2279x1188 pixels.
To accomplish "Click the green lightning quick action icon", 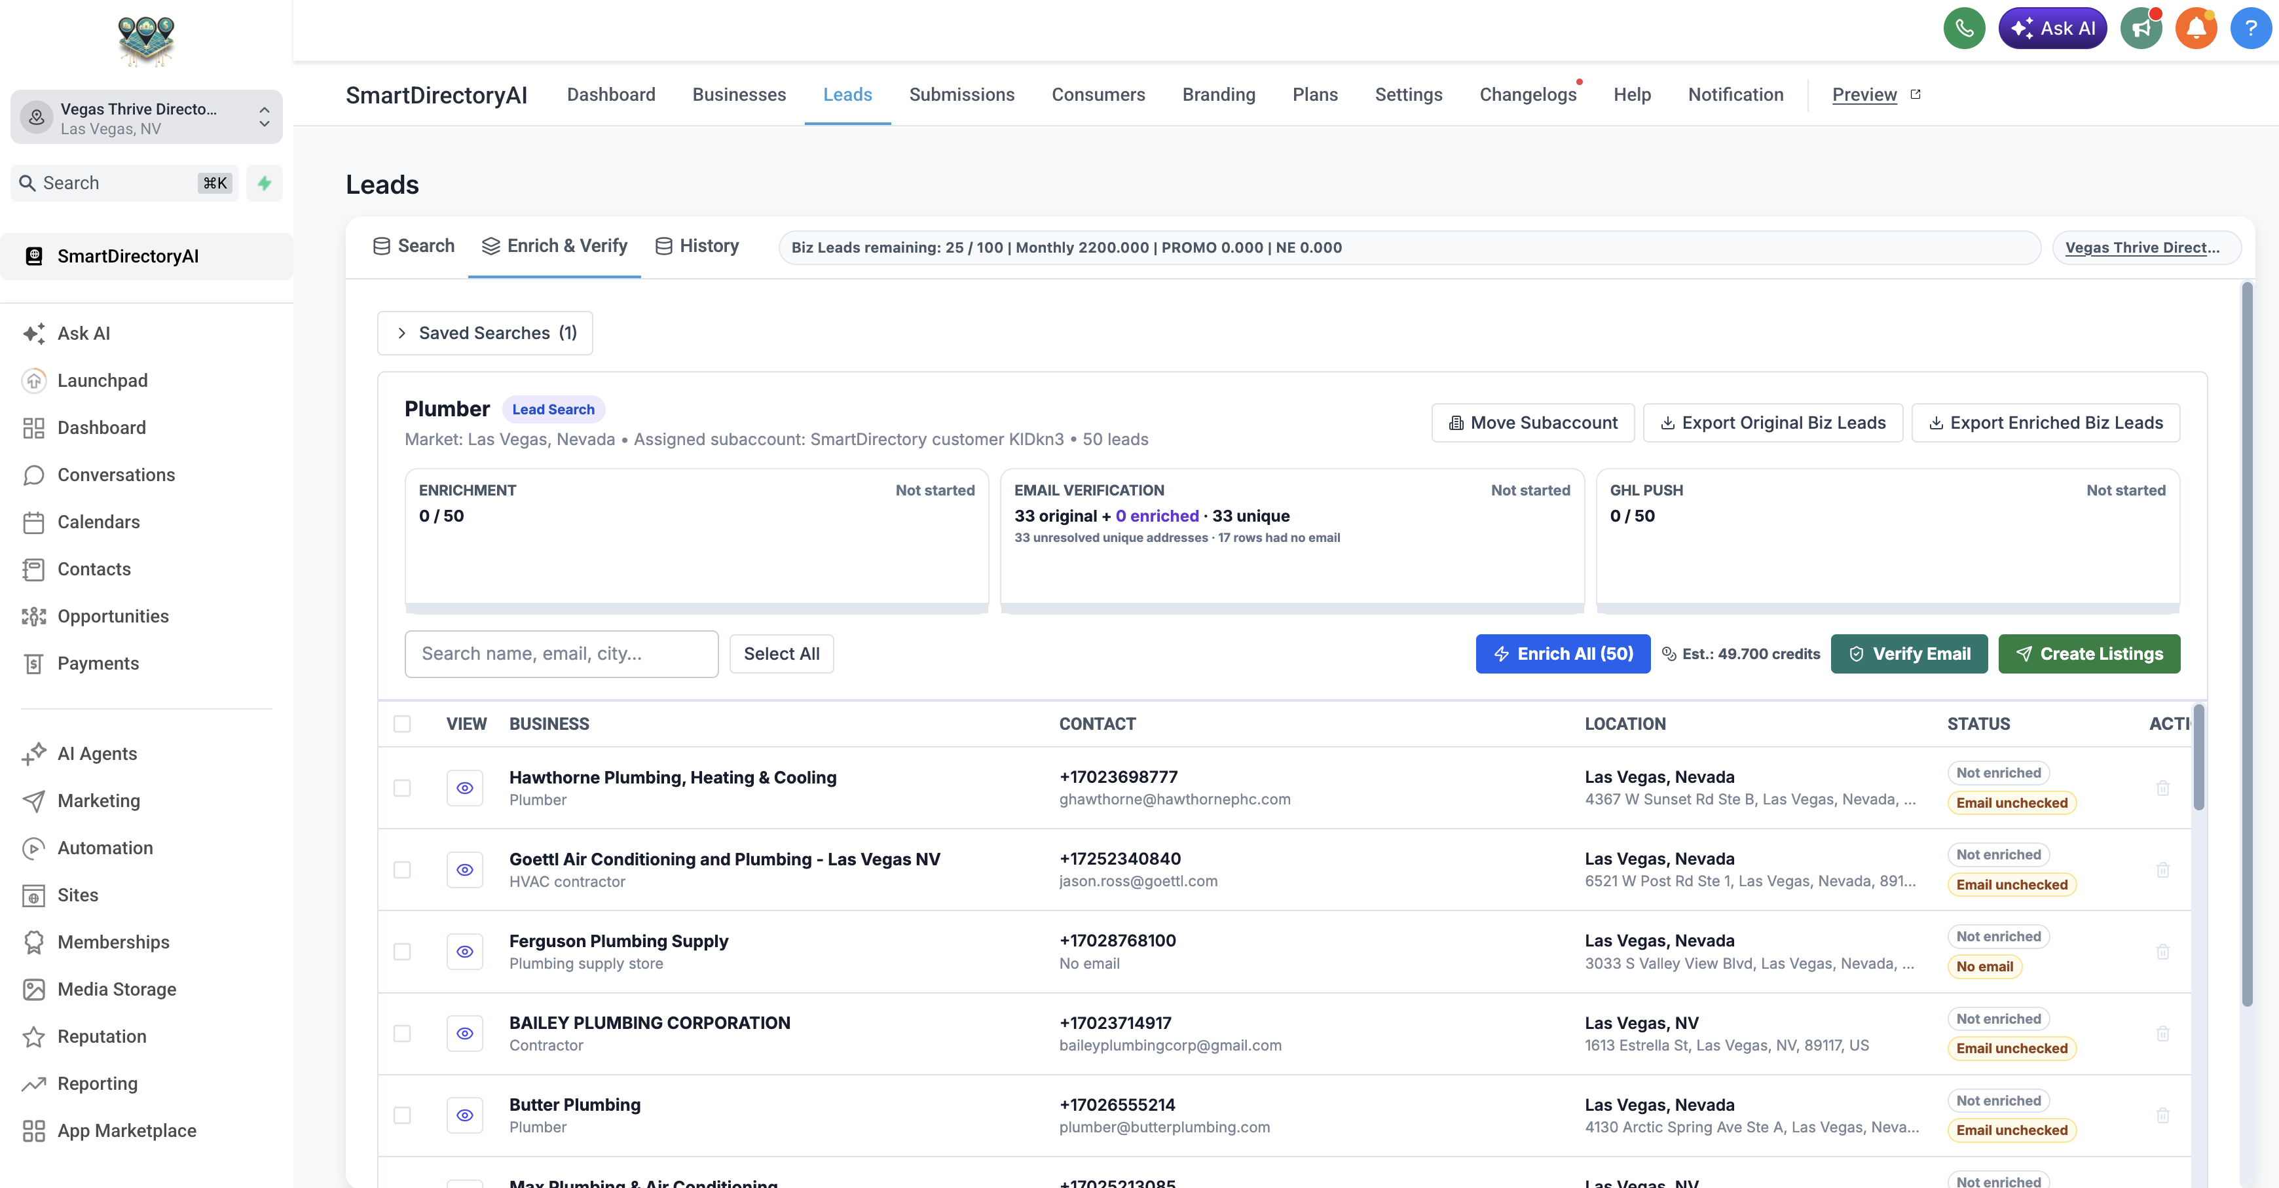I will [x=265, y=183].
